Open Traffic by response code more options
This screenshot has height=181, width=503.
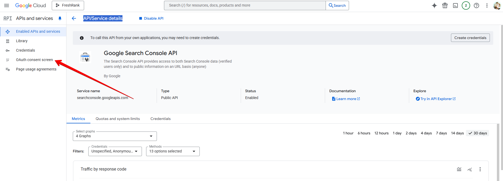pos(480,169)
